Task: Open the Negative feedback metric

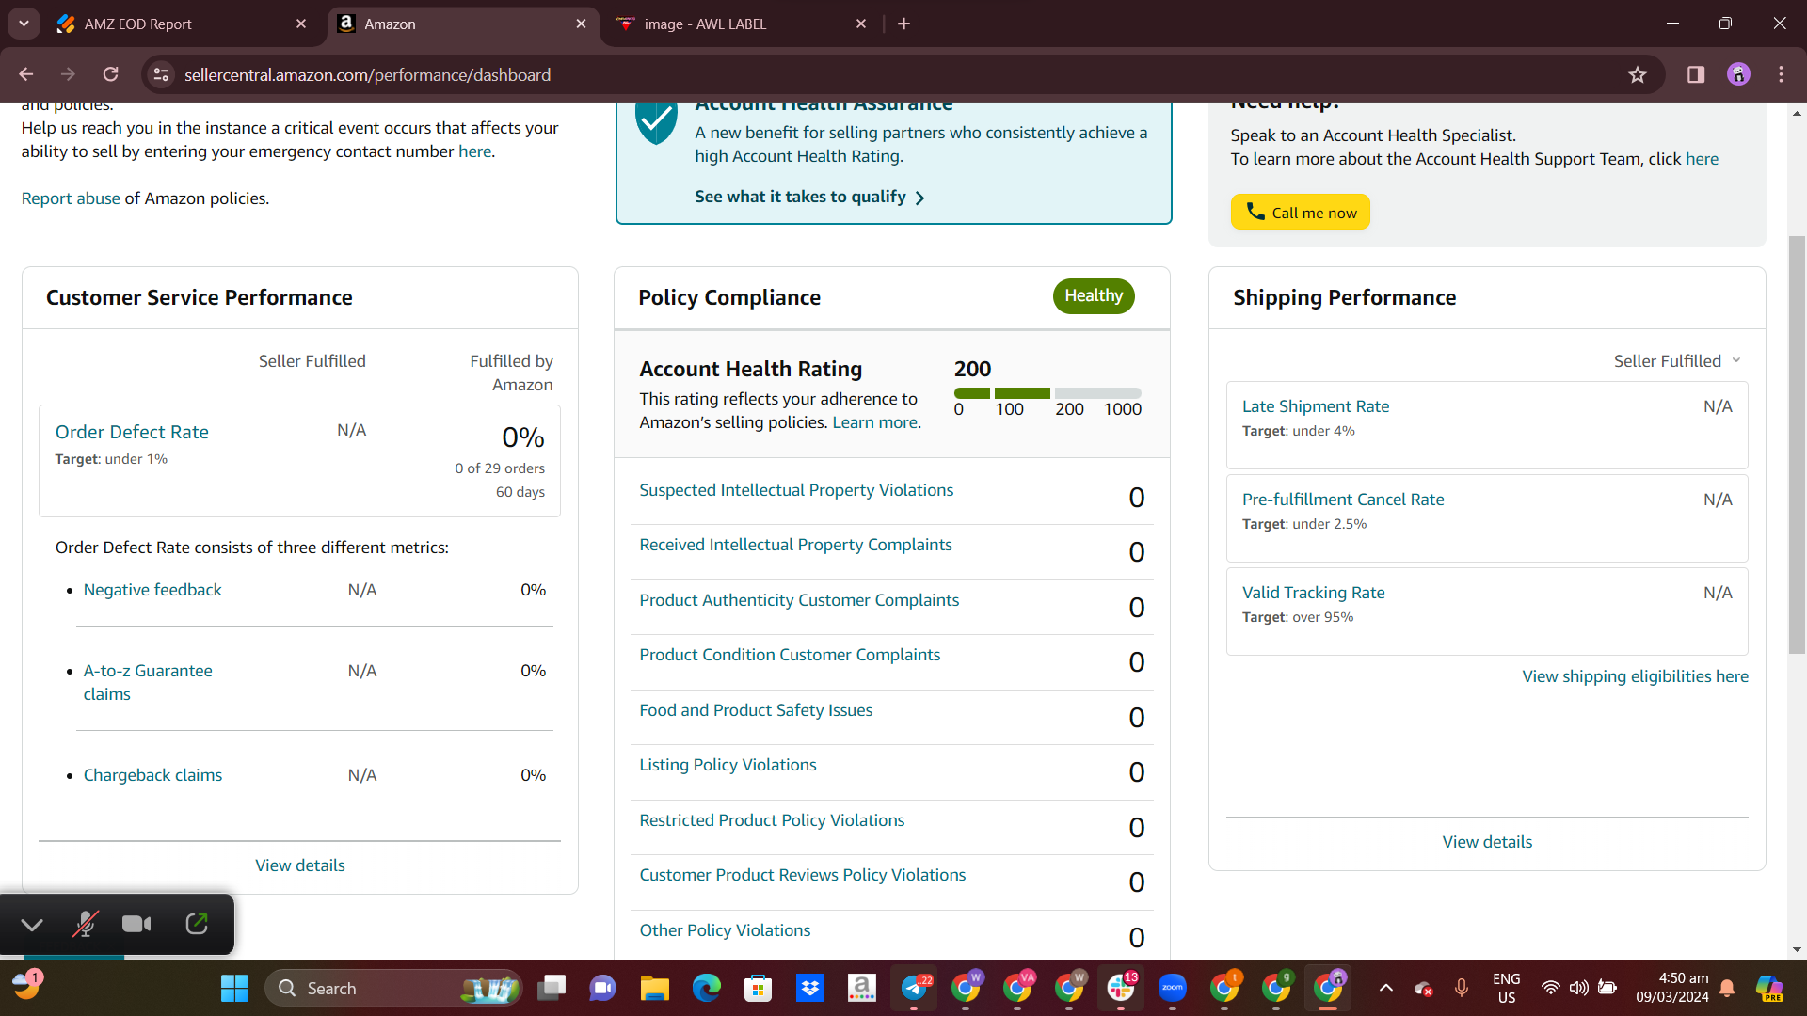Action: click(x=152, y=590)
